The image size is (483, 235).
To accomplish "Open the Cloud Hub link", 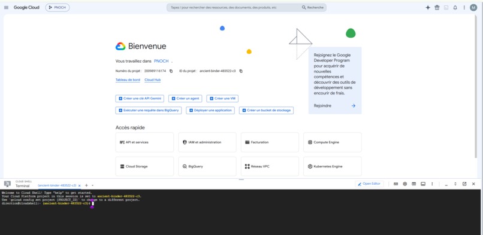I will click(x=152, y=80).
